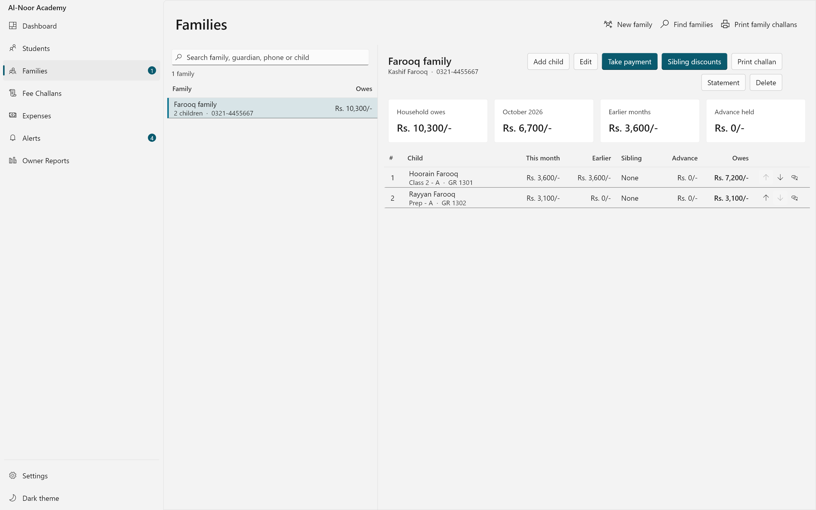816x510 pixels.
Task: Click 'Kashif Farooq' guardian text
Action: point(408,71)
